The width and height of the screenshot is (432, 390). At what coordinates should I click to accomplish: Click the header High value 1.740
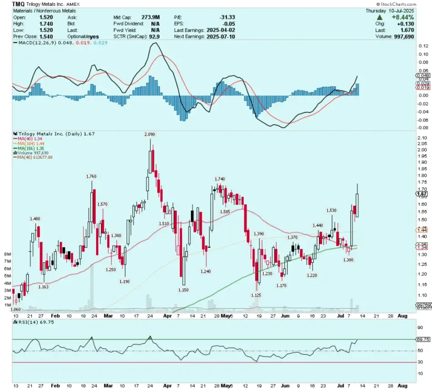coord(46,24)
